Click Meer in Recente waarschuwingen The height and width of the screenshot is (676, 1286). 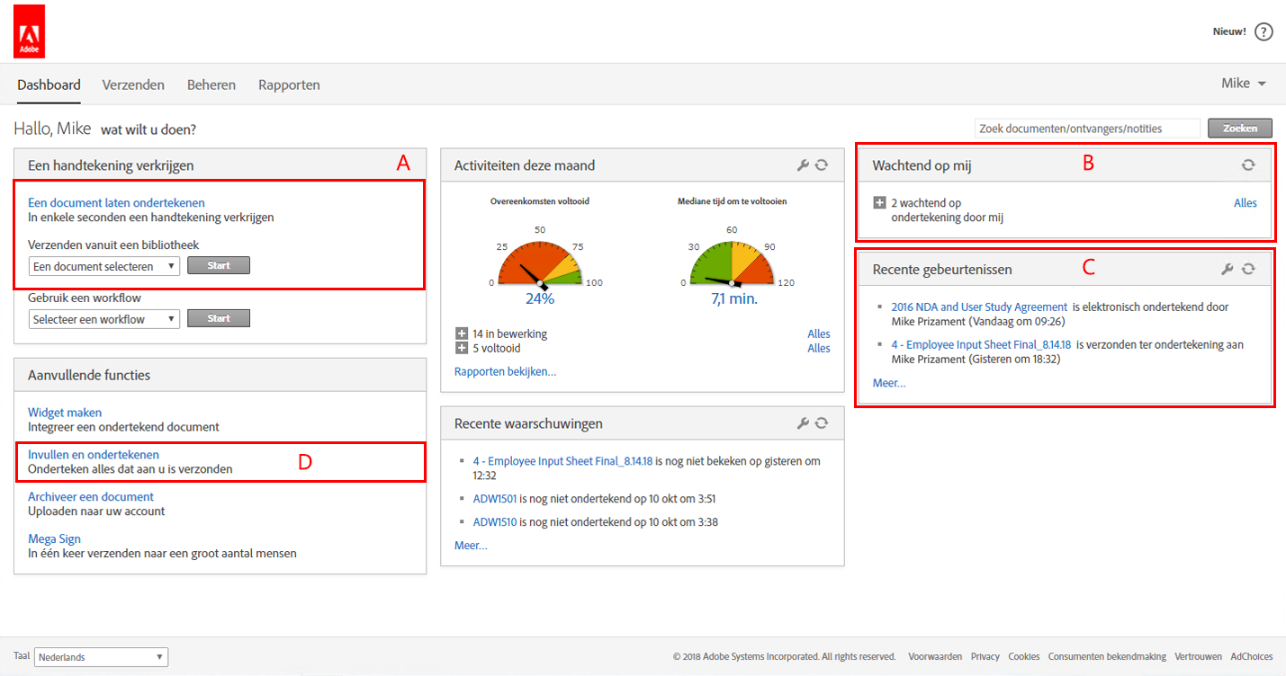tap(471, 546)
